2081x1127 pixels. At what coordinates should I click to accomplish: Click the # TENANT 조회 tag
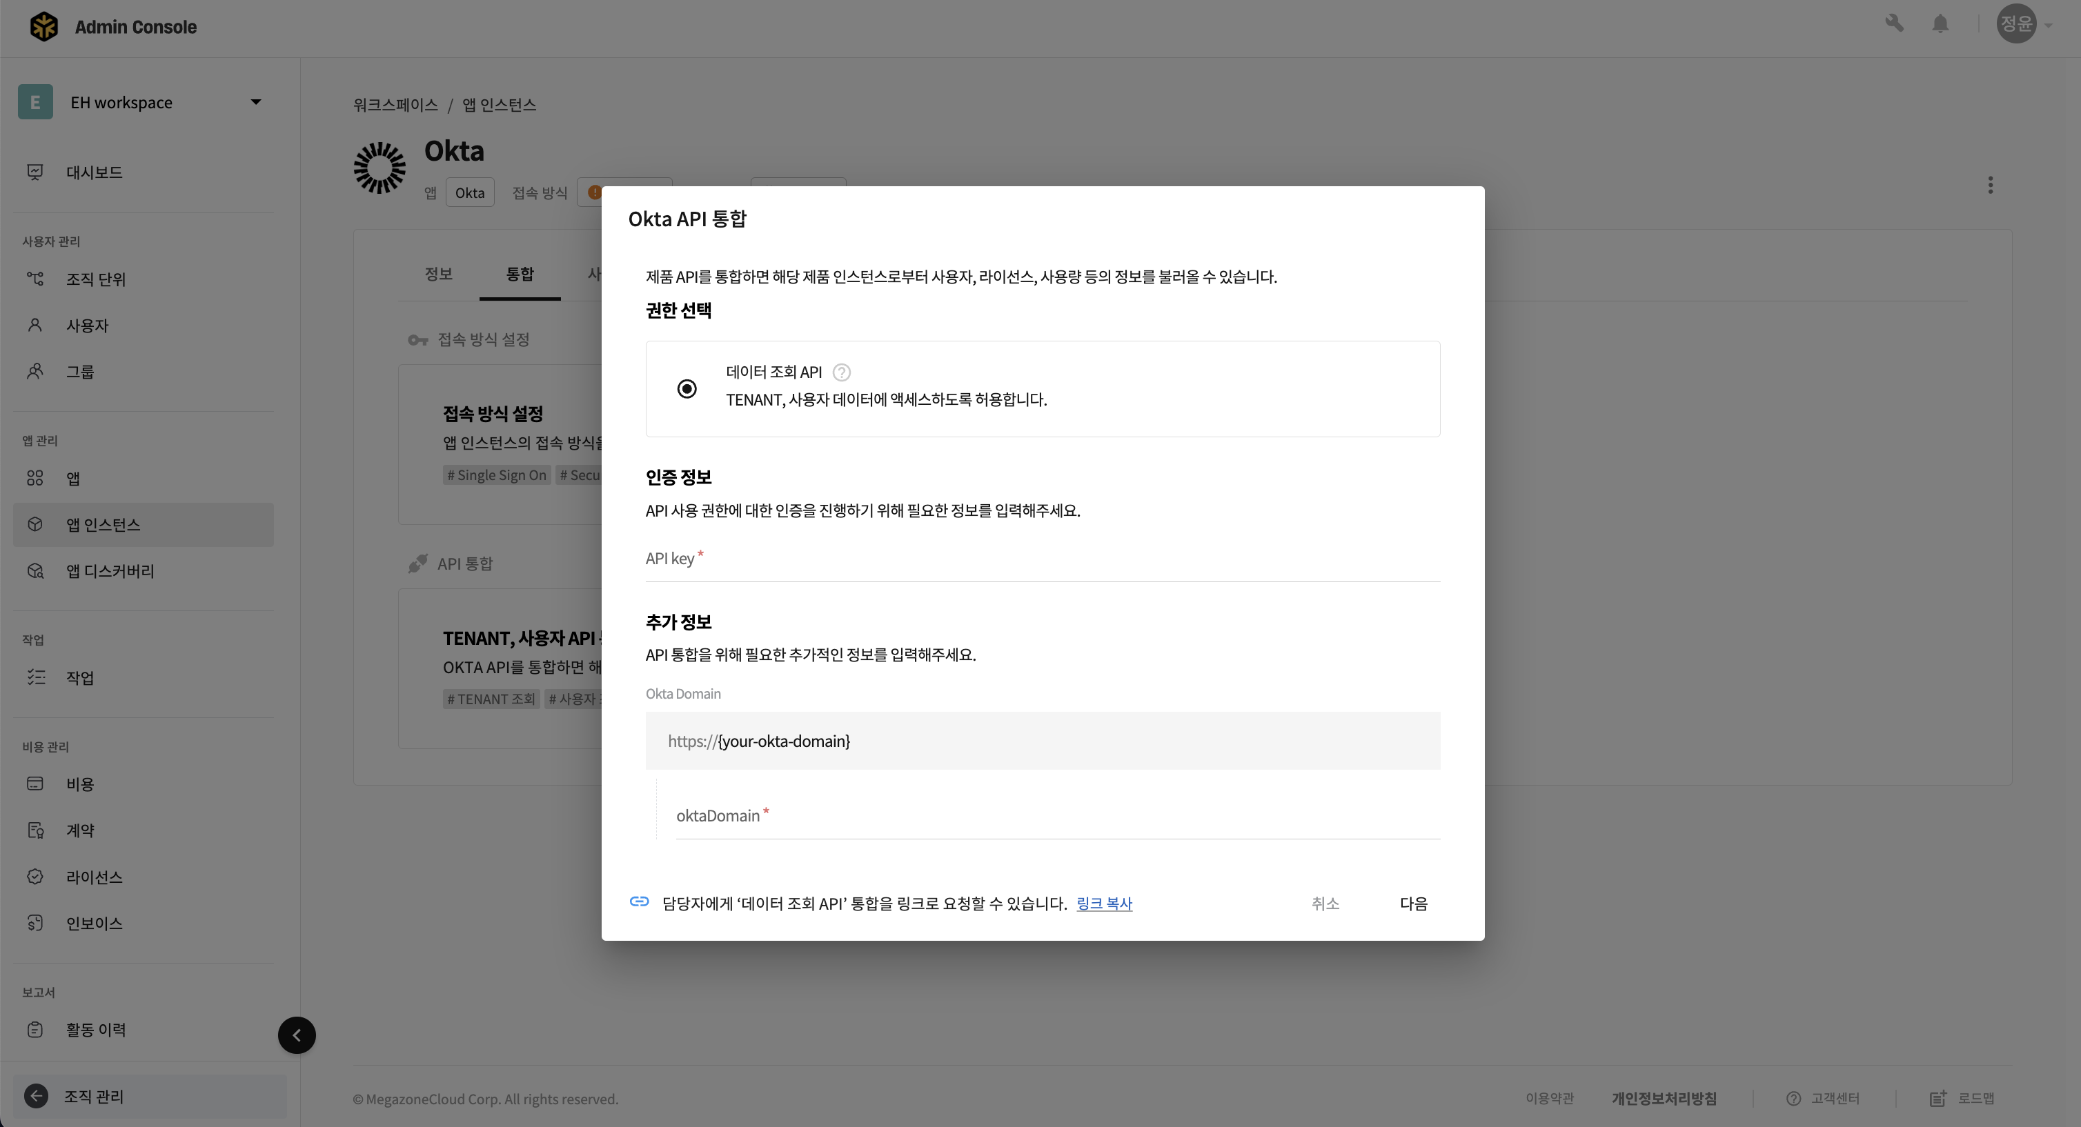[491, 699]
